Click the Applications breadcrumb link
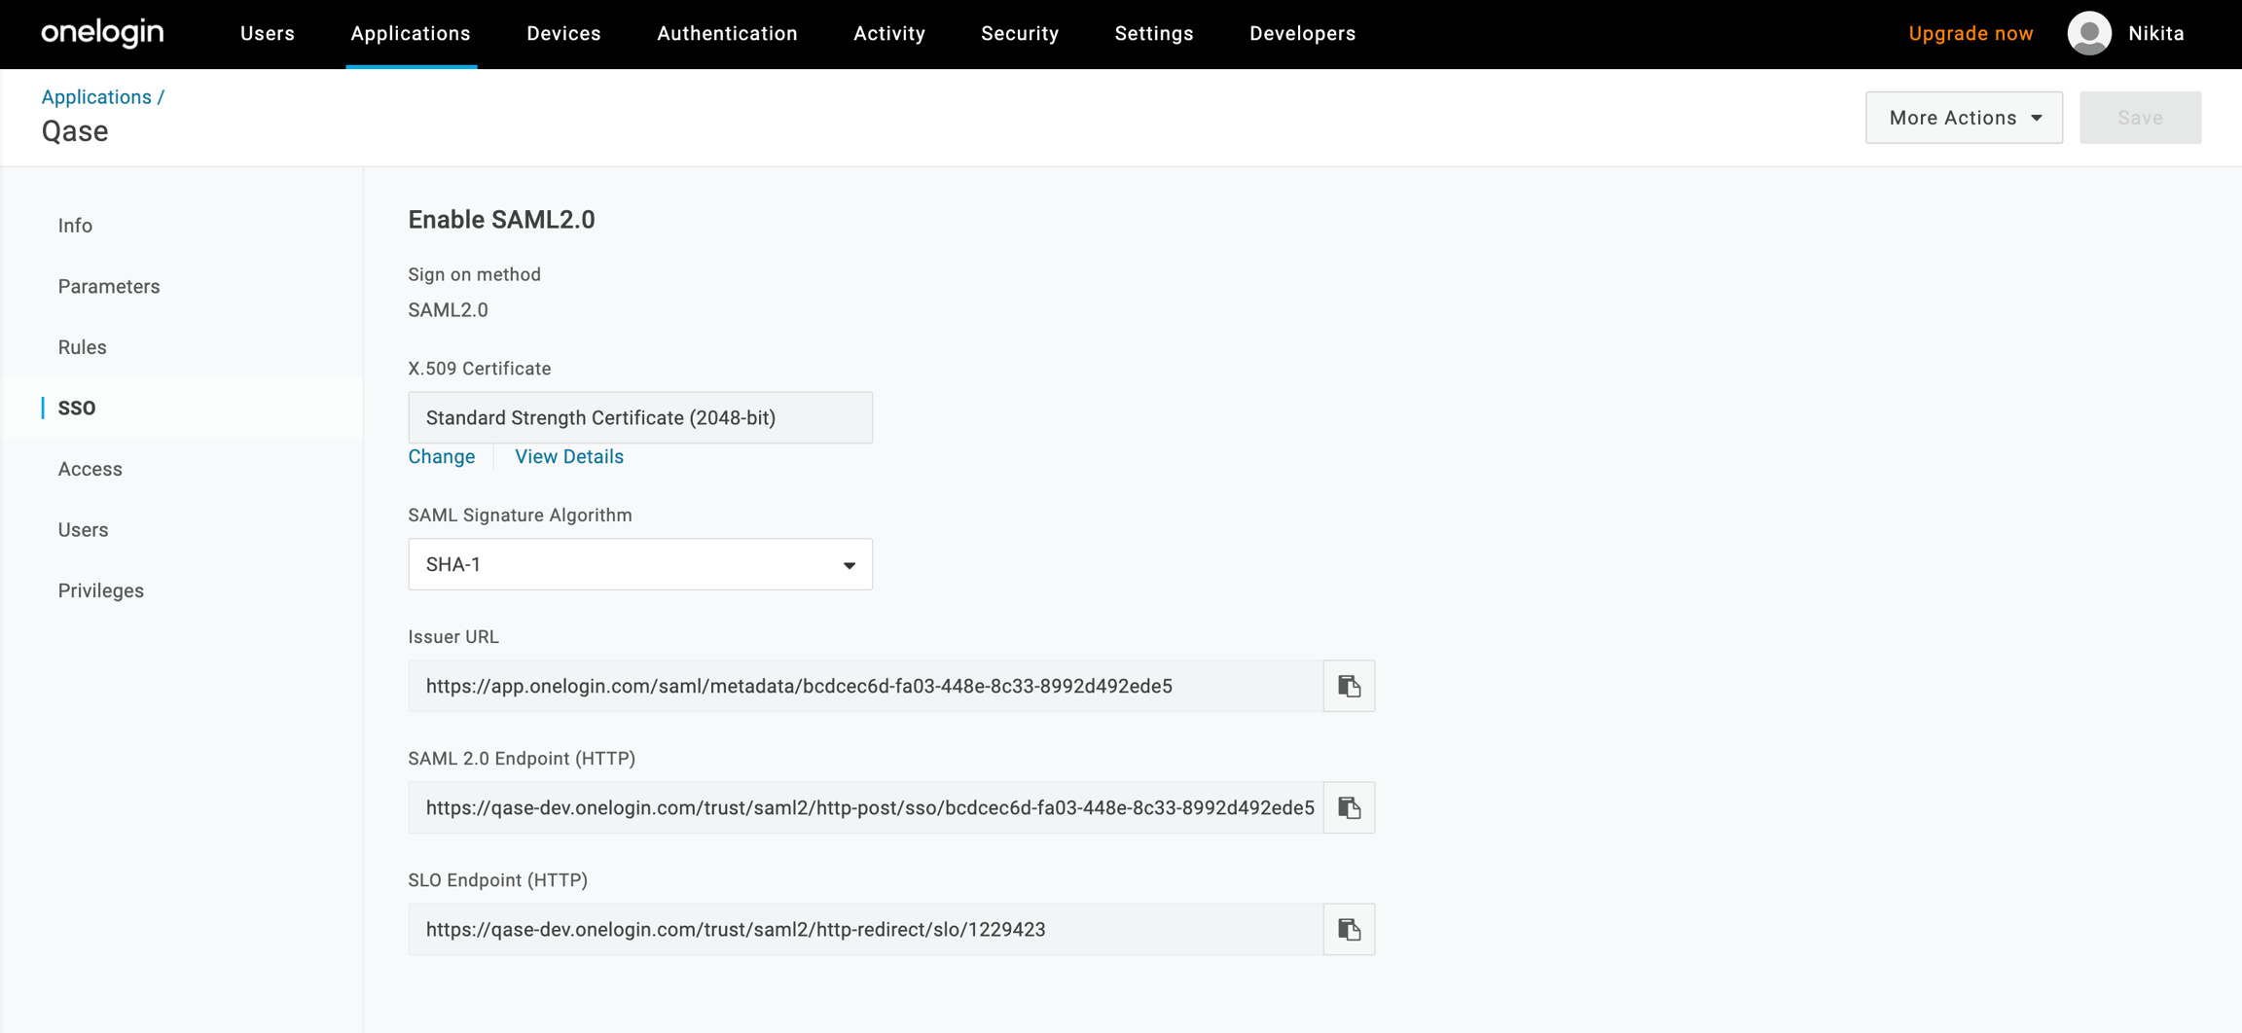The height and width of the screenshot is (1033, 2242). (x=96, y=97)
